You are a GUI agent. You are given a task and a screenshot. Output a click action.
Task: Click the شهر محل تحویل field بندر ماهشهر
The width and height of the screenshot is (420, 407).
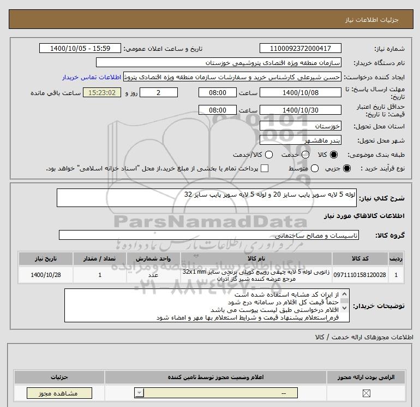300,140
